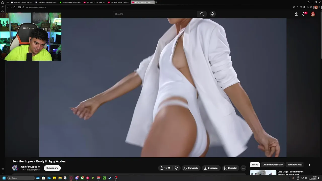Take a snapshot with browser capture icon

[301, 7]
